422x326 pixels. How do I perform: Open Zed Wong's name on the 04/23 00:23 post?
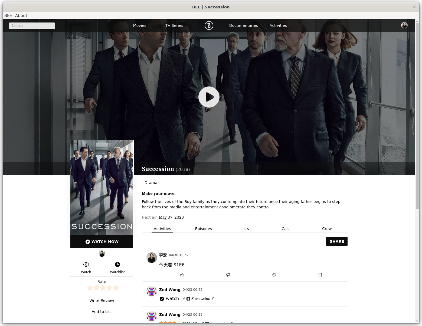(x=170, y=290)
